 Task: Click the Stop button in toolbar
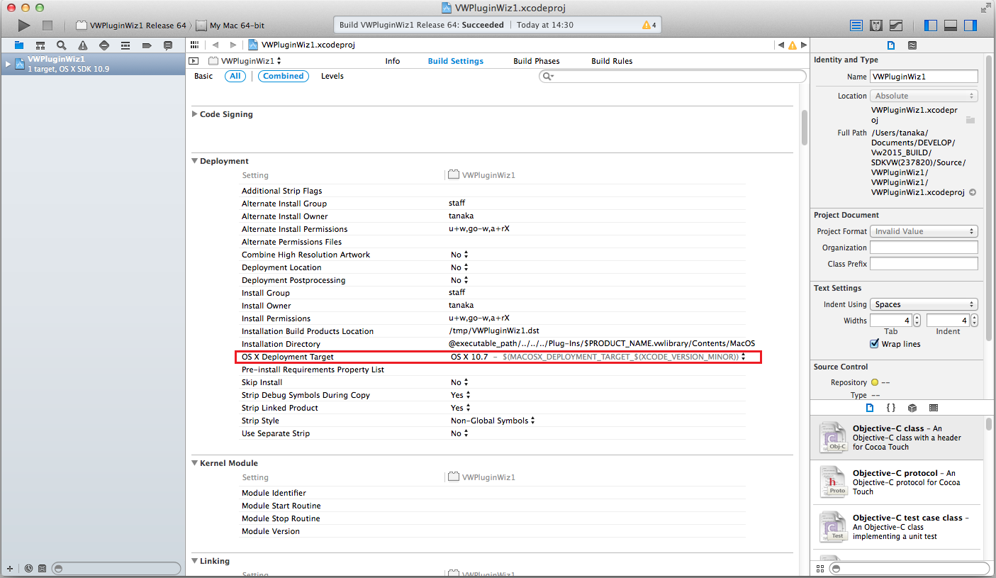[x=47, y=26]
